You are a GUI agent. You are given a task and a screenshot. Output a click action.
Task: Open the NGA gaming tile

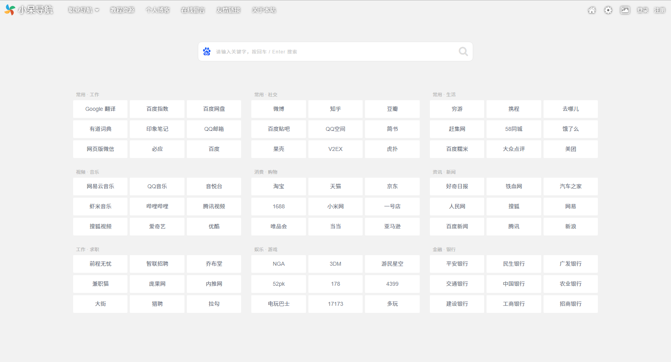point(278,264)
